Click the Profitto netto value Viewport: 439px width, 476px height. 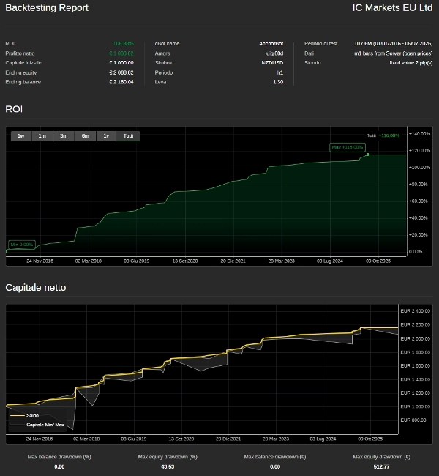click(x=121, y=53)
